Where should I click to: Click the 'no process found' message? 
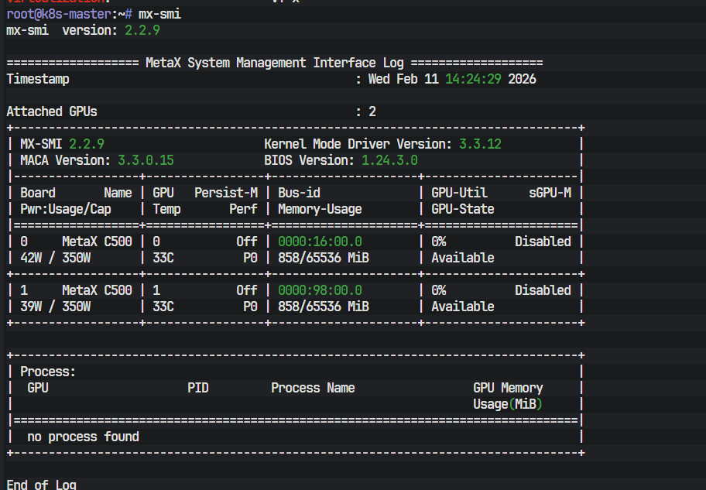(83, 437)
